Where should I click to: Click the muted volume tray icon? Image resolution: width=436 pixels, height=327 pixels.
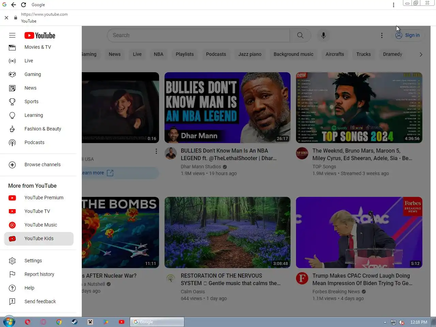[x=402, y=322]
